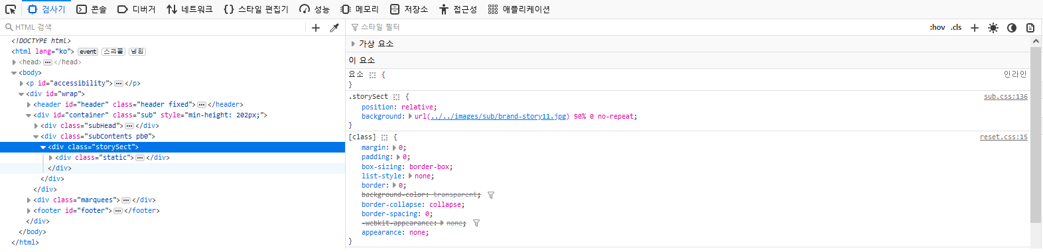
Task: Open the 검사기 inspector tab
Action: pos(46,9)
